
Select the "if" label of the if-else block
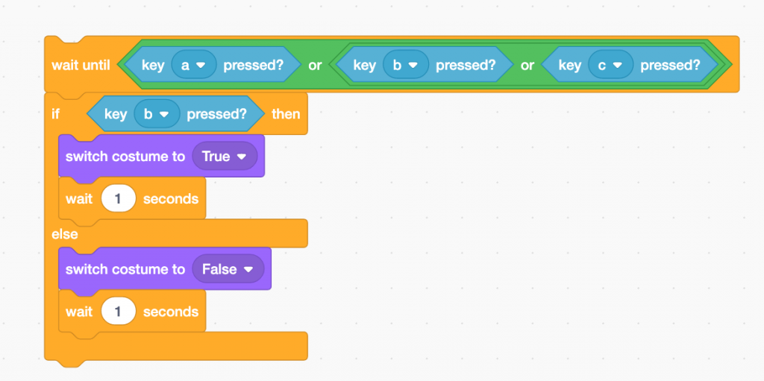[56, 114]
